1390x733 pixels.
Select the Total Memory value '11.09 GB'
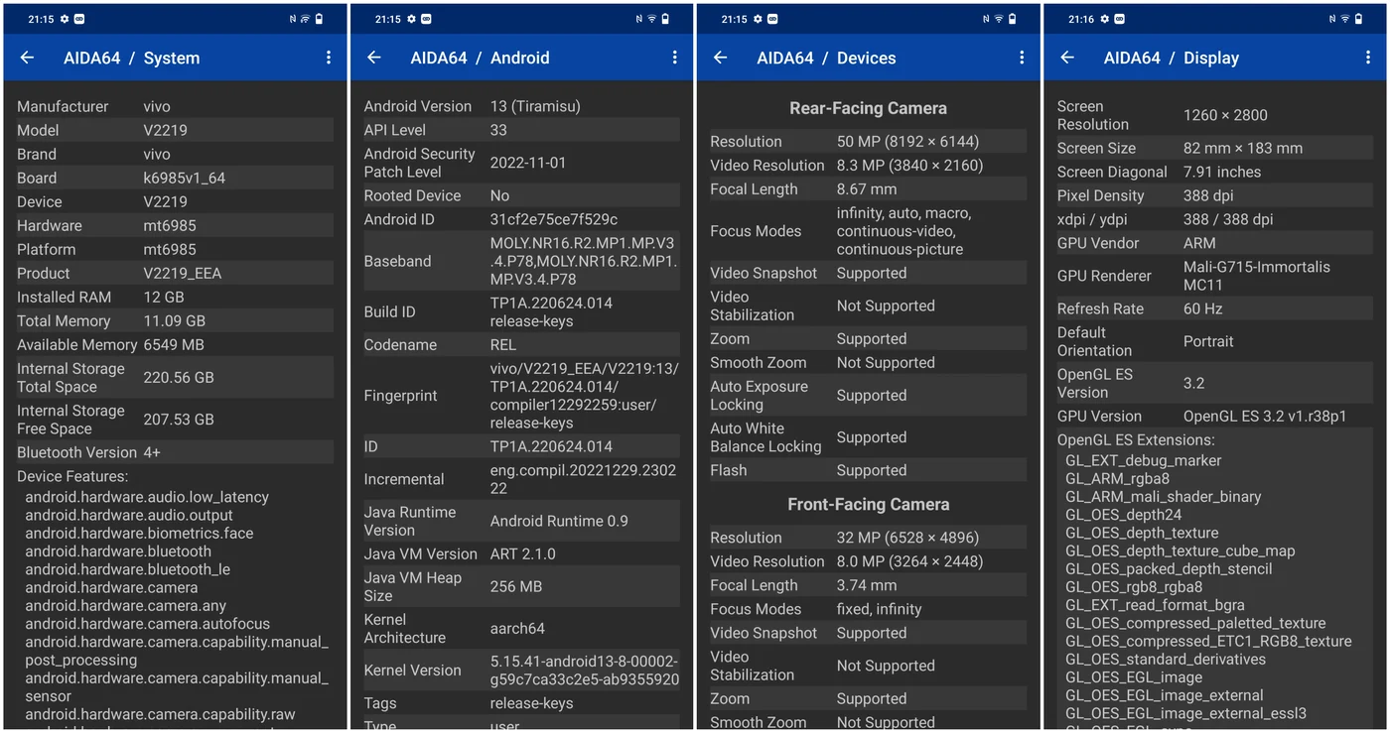[175, 320]
